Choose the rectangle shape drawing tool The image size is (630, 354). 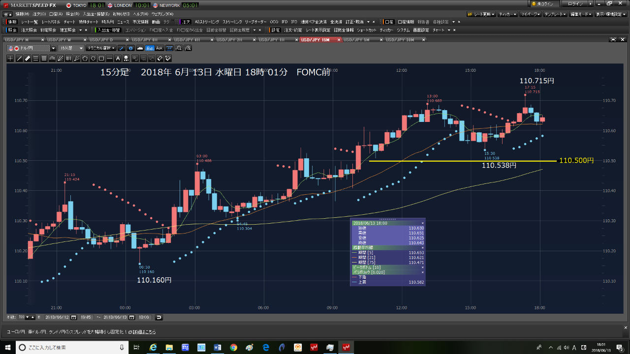[x=101, y=59]
